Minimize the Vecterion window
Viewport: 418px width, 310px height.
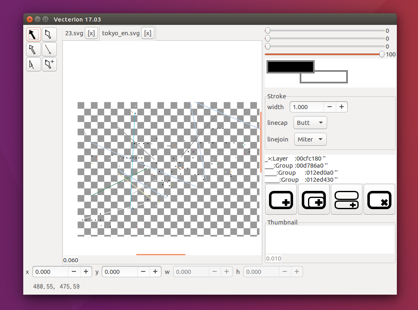point(38,19)
